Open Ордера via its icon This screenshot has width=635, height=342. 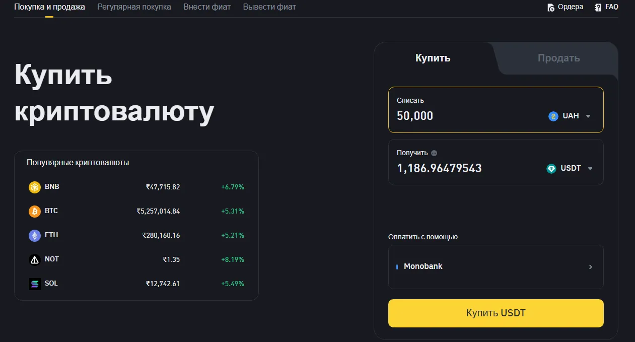(550, 7)
